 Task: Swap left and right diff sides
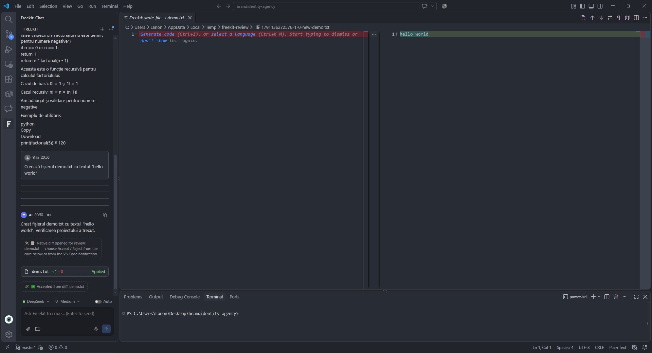[x=610, y=18]
